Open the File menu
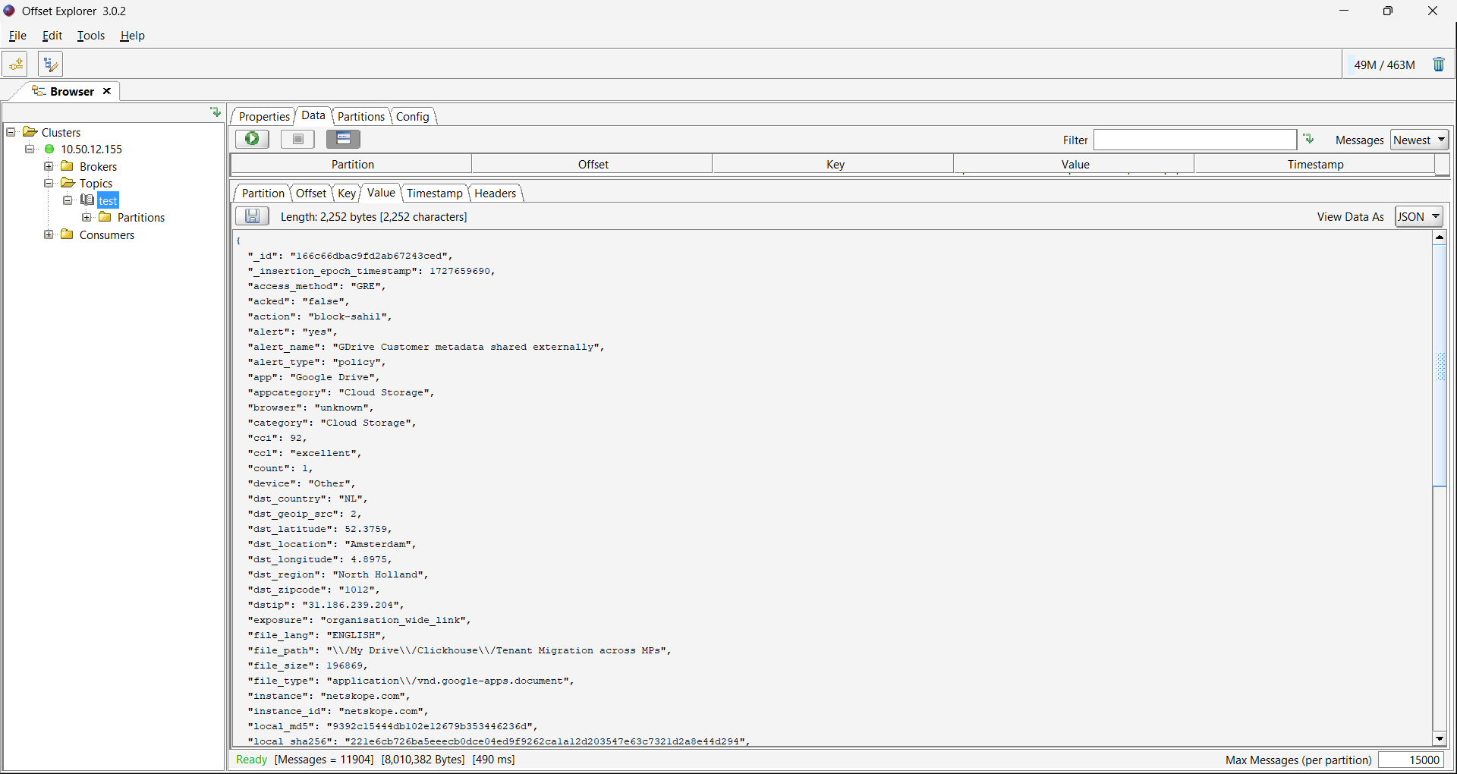1457x774 pixels. point(17,36)
